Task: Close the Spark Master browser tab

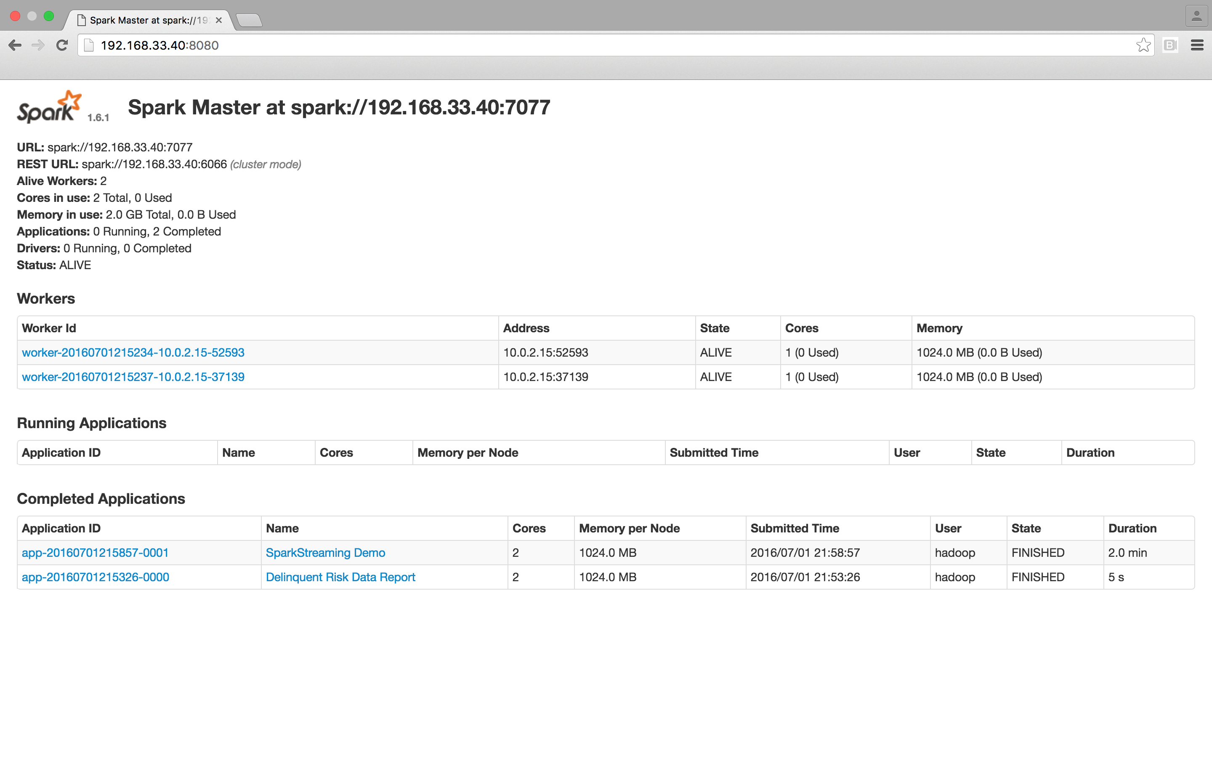Action: [x=219, y=20]
